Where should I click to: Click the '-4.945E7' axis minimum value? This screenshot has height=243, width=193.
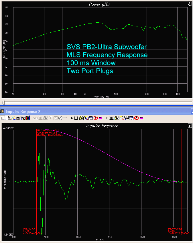pyautogui.click(x=8, y=235)
